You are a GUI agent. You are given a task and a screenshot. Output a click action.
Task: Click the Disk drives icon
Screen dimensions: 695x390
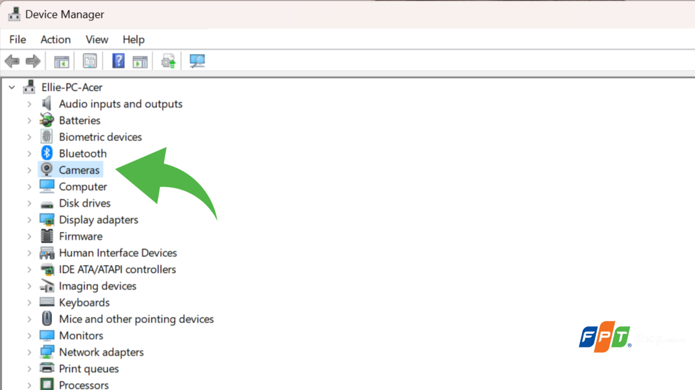pyautogui.click(x=46, y=205)
